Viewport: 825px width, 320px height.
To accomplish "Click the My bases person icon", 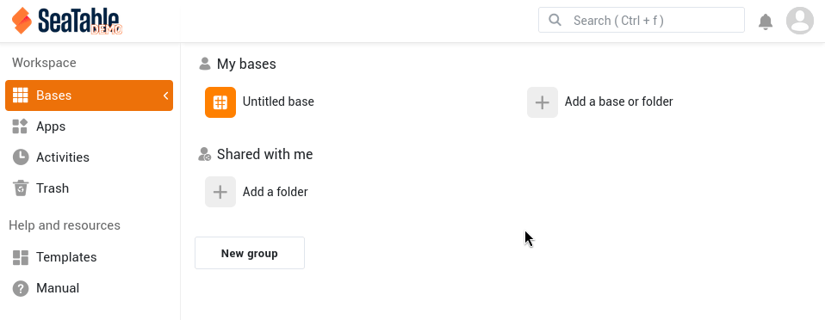I will (x=205, y=64).
